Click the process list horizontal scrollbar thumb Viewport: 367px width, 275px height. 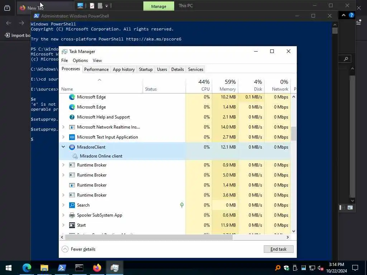click(149, 237)
